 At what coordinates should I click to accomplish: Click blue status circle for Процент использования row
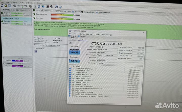pos(70,76)
